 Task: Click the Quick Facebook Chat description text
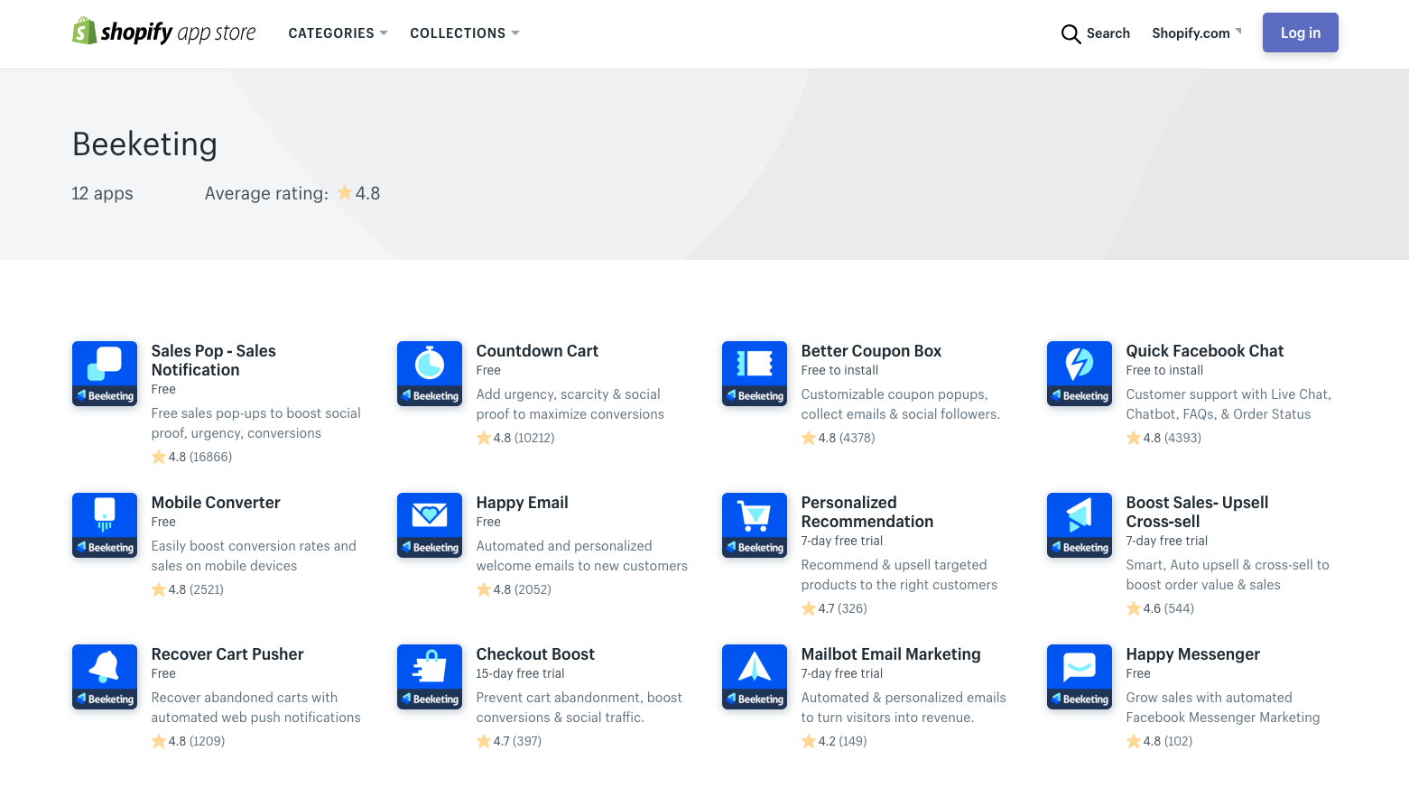[1228, 404]
